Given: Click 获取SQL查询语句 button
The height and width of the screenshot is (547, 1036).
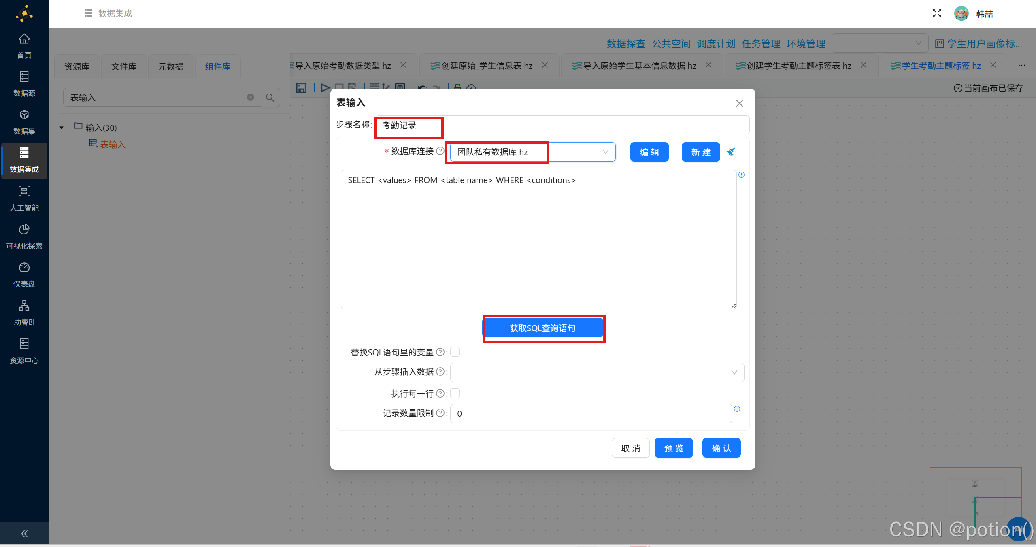Looking at the screenshot, I should pyautogui.click(x=543, y=328).
